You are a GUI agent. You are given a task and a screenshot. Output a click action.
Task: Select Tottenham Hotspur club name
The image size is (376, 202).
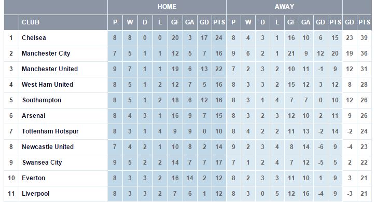(50, 131)
